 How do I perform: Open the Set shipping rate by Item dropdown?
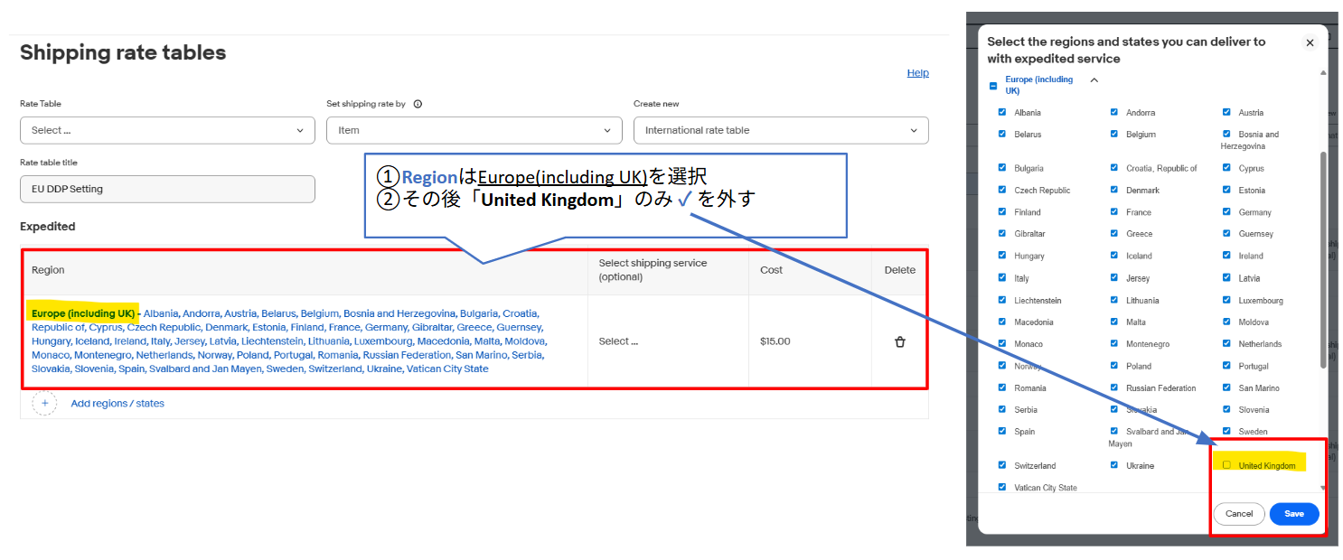474,130
